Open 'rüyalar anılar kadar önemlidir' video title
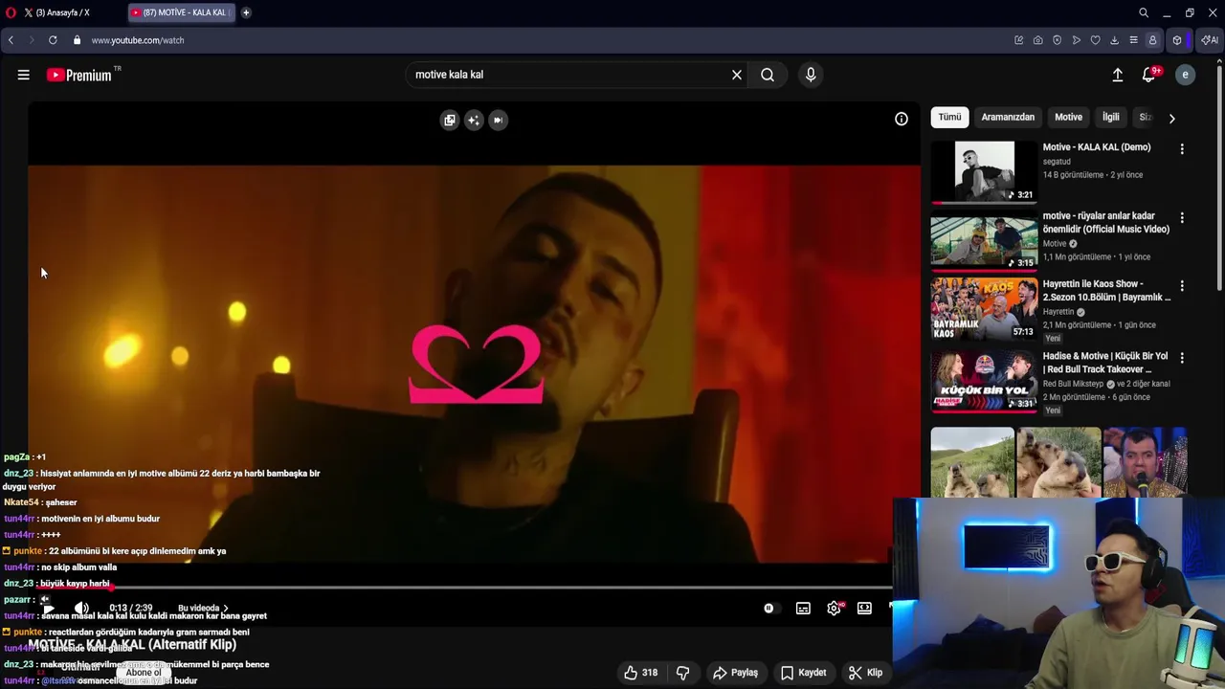The height and width of the screenshot is (689, 1225). tap(1106, 222)
